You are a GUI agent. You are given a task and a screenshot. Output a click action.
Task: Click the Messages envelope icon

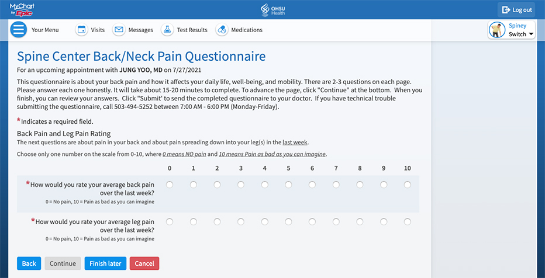pos(119,30)
